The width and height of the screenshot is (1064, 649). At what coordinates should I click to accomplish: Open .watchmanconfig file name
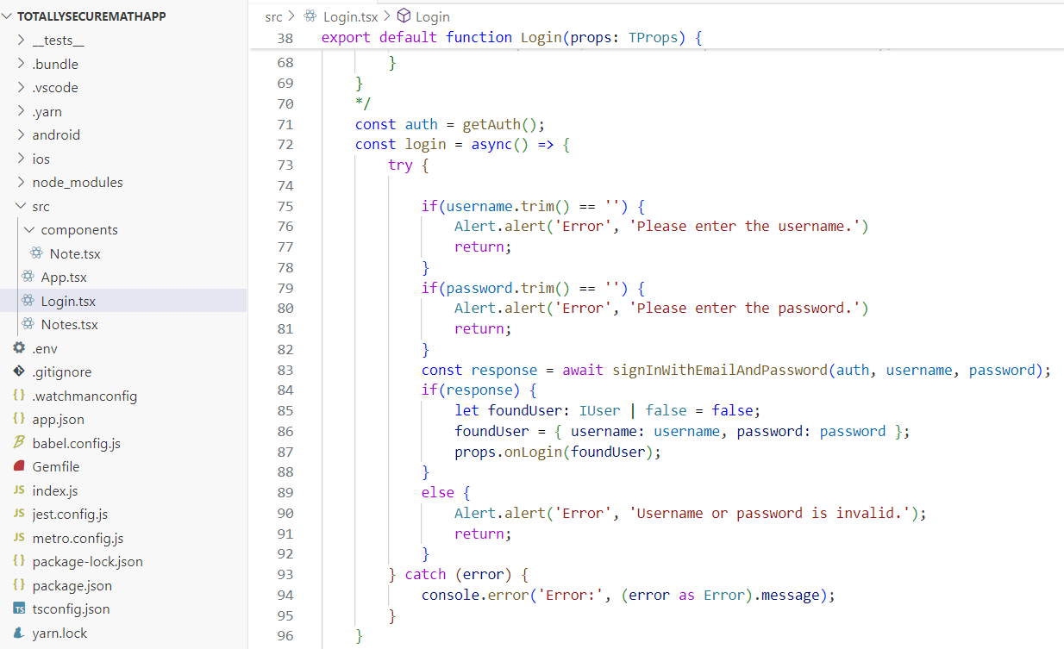tap(84, 396)
